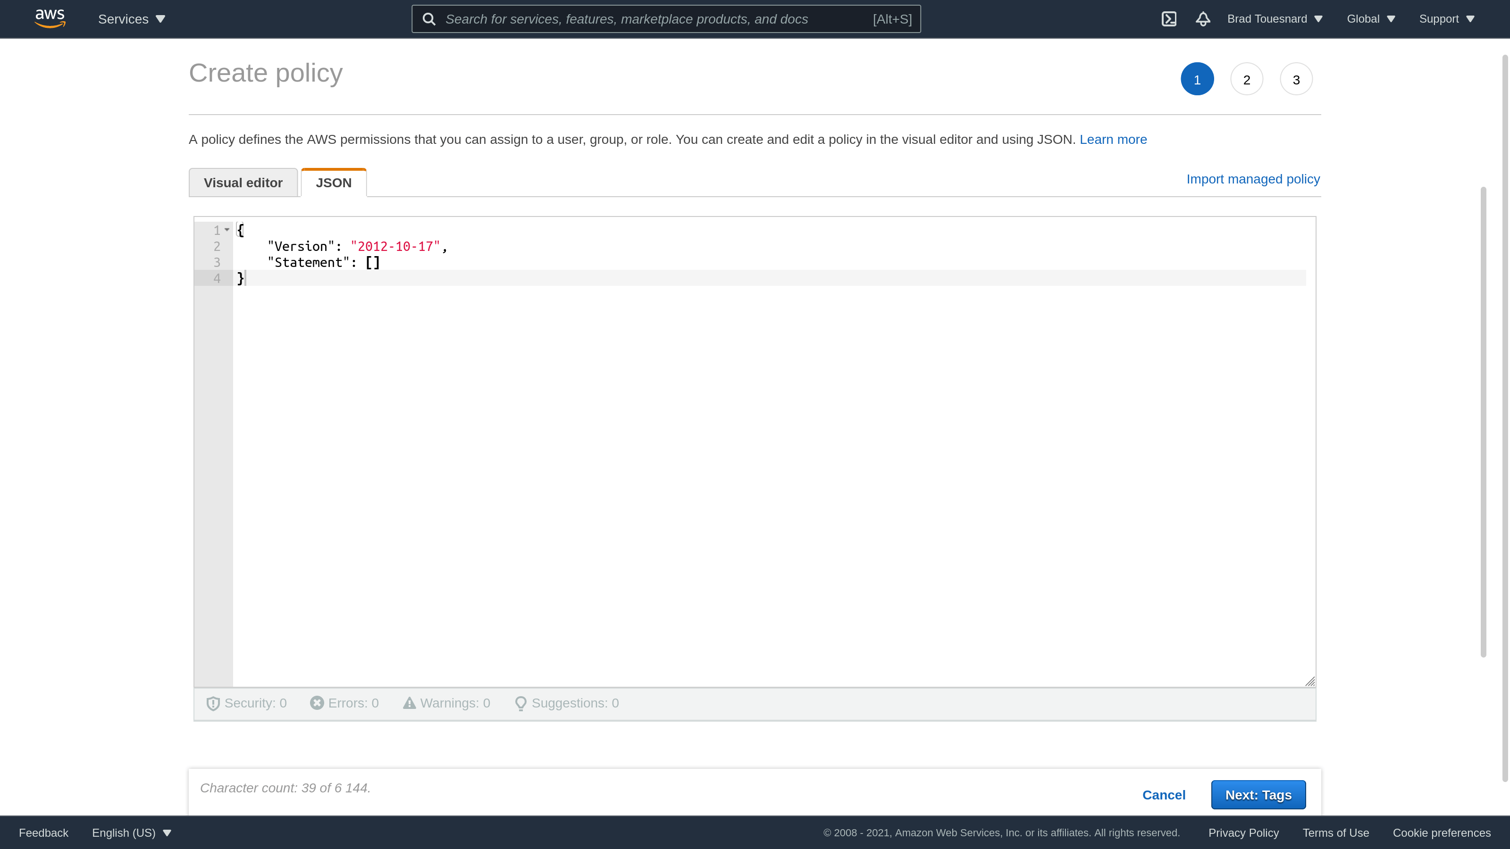
Task: Click the Suggestions lightbulb icon
Action: click(x=521, y=703)
